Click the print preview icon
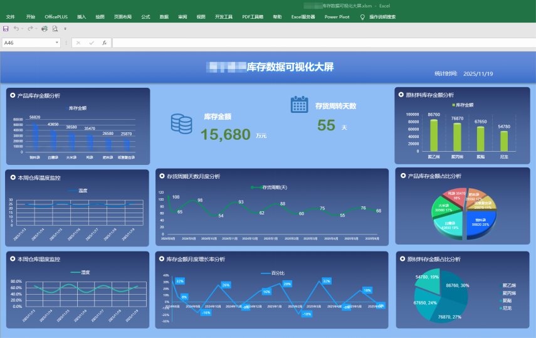The height and width of the screenshot is (338, 536). click(x=55, y=29)
